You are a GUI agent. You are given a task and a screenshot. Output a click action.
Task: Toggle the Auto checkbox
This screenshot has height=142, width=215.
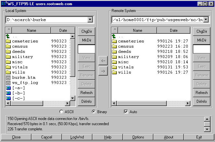(x=126, y=112)
